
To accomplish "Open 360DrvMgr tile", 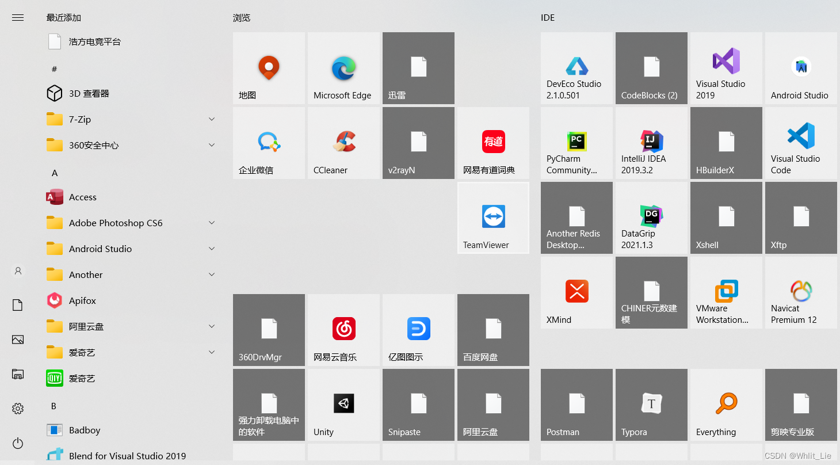I will coord(269,330).
